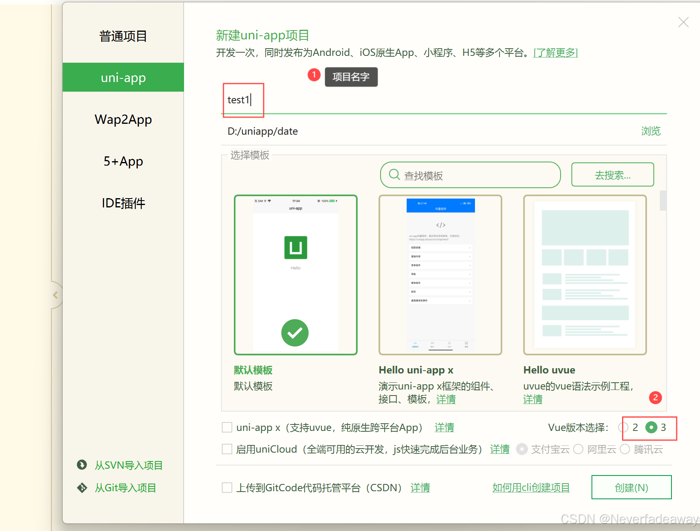Image resolution: width=700 pixels, height=531 pixels.
Task: Click 浏览 to browse project folder
Action: coord(651,131)
